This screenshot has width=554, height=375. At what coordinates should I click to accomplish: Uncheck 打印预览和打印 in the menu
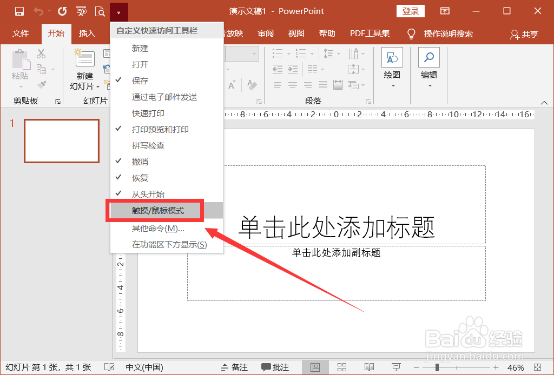pyautogui.click(x=167, y=130)
